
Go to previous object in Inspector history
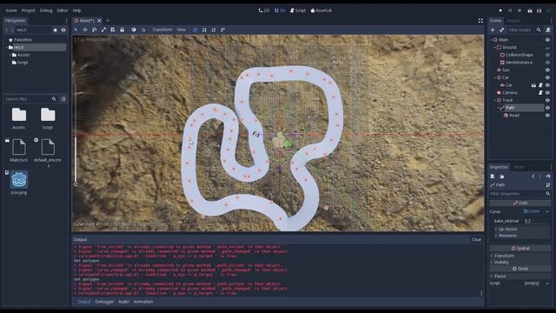point(533,176)
